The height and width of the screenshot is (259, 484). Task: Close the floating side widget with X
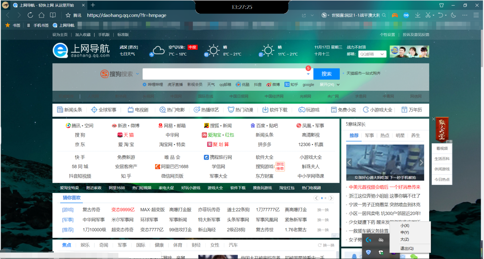pyautogui.click(x=433, y=119)
